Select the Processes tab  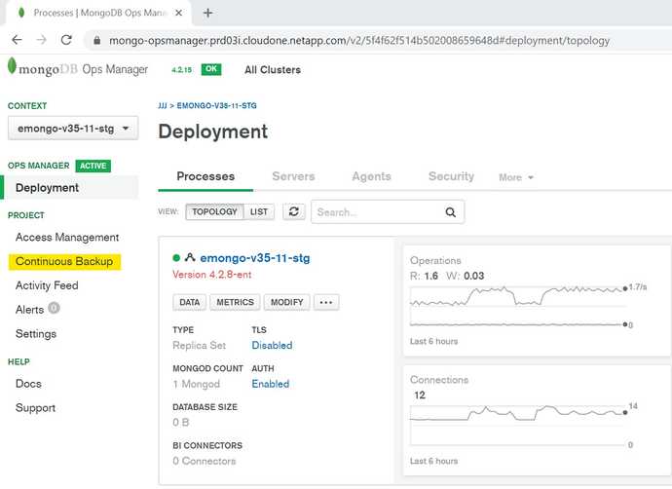(x=205, y=176)
